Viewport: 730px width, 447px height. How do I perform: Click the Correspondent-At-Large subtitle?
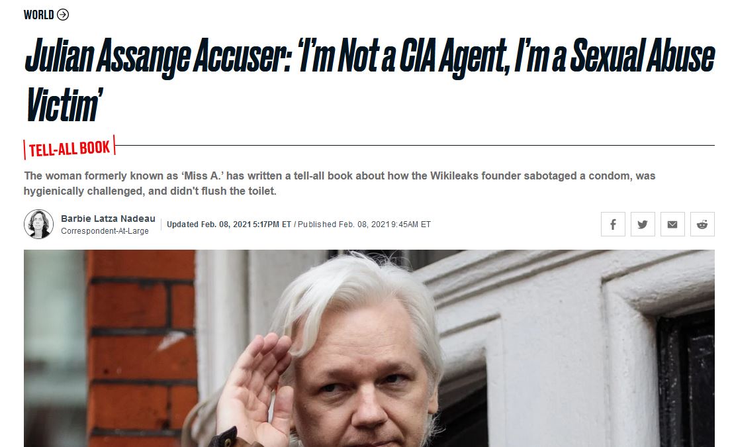(105, 231)
